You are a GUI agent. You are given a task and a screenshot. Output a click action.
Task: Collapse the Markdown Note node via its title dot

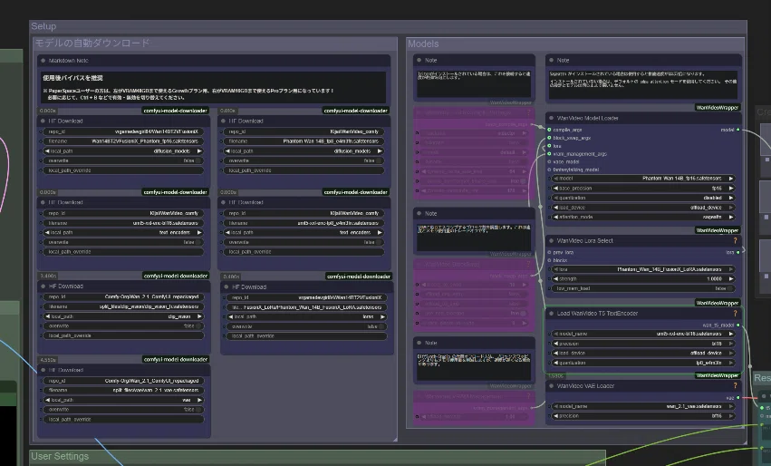(43, 61)
